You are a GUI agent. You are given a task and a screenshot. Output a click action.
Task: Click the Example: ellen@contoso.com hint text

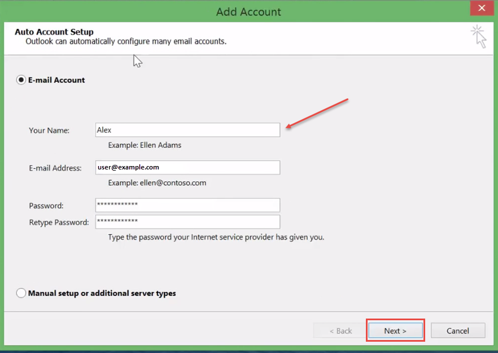click(157, 182)
